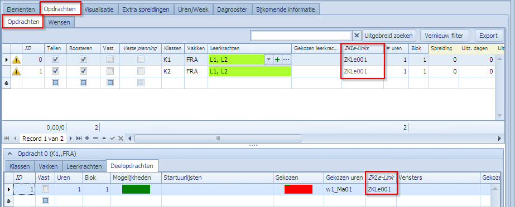Viewport: 515px width, 207px height.
Task: Click green plus in Leerkrachten cell
Action: tap(277, 60)
